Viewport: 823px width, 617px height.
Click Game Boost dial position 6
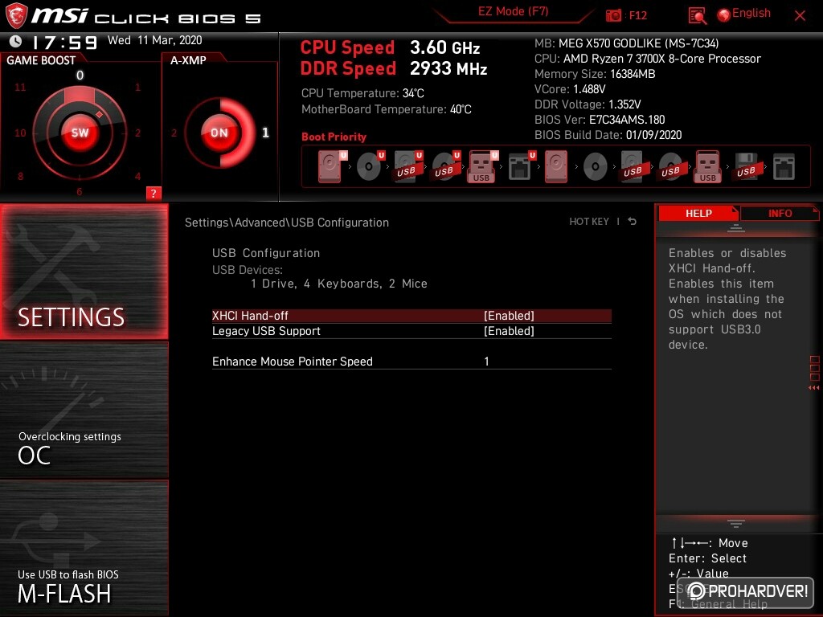(80, 191)
